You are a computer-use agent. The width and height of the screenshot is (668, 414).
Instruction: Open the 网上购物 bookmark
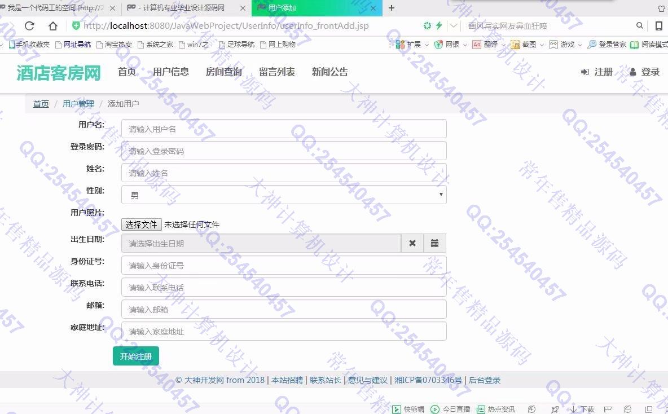(278, 45)
